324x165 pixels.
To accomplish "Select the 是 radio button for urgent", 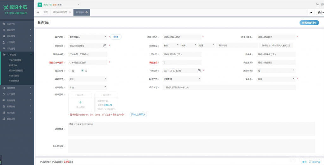I will click(70, 70).
